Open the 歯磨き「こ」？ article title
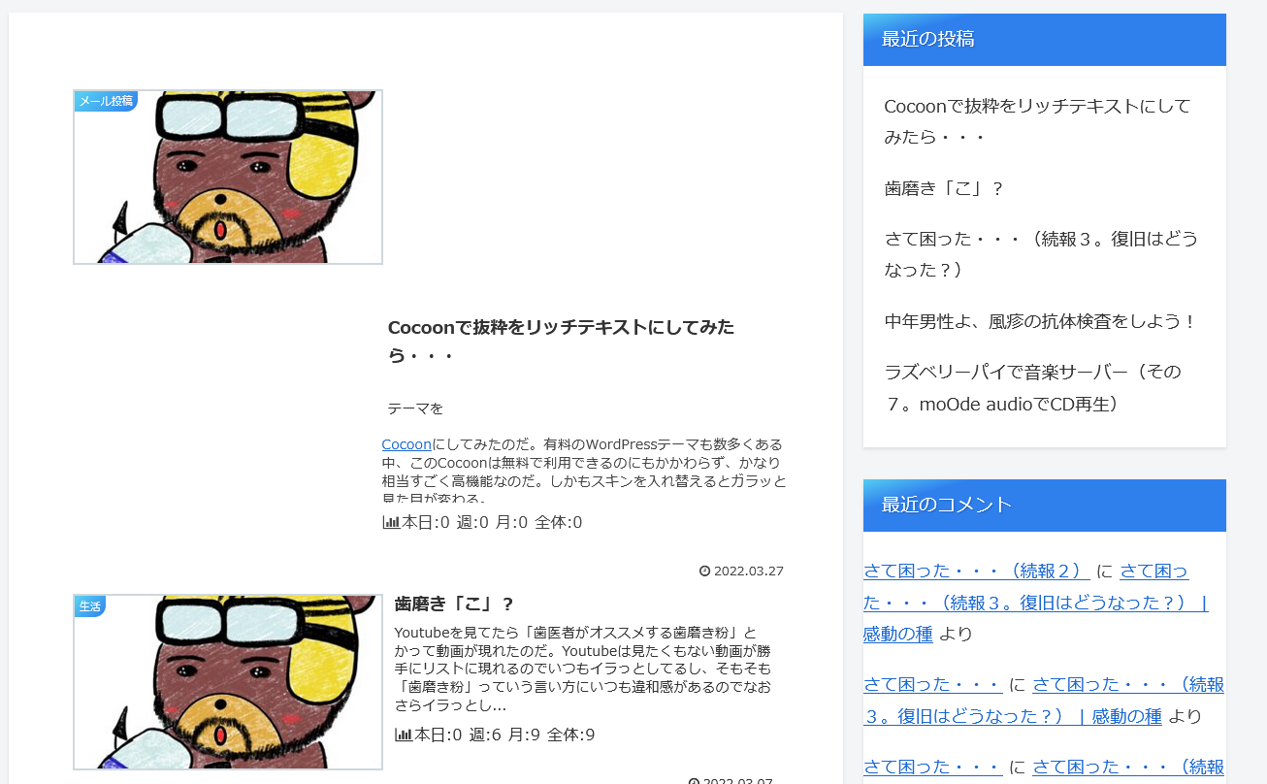The width and height of the screenshot is (1267, 784). 454,604
